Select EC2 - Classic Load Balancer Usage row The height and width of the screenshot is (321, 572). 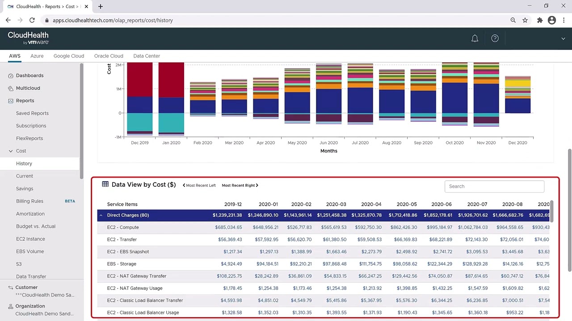143,313
